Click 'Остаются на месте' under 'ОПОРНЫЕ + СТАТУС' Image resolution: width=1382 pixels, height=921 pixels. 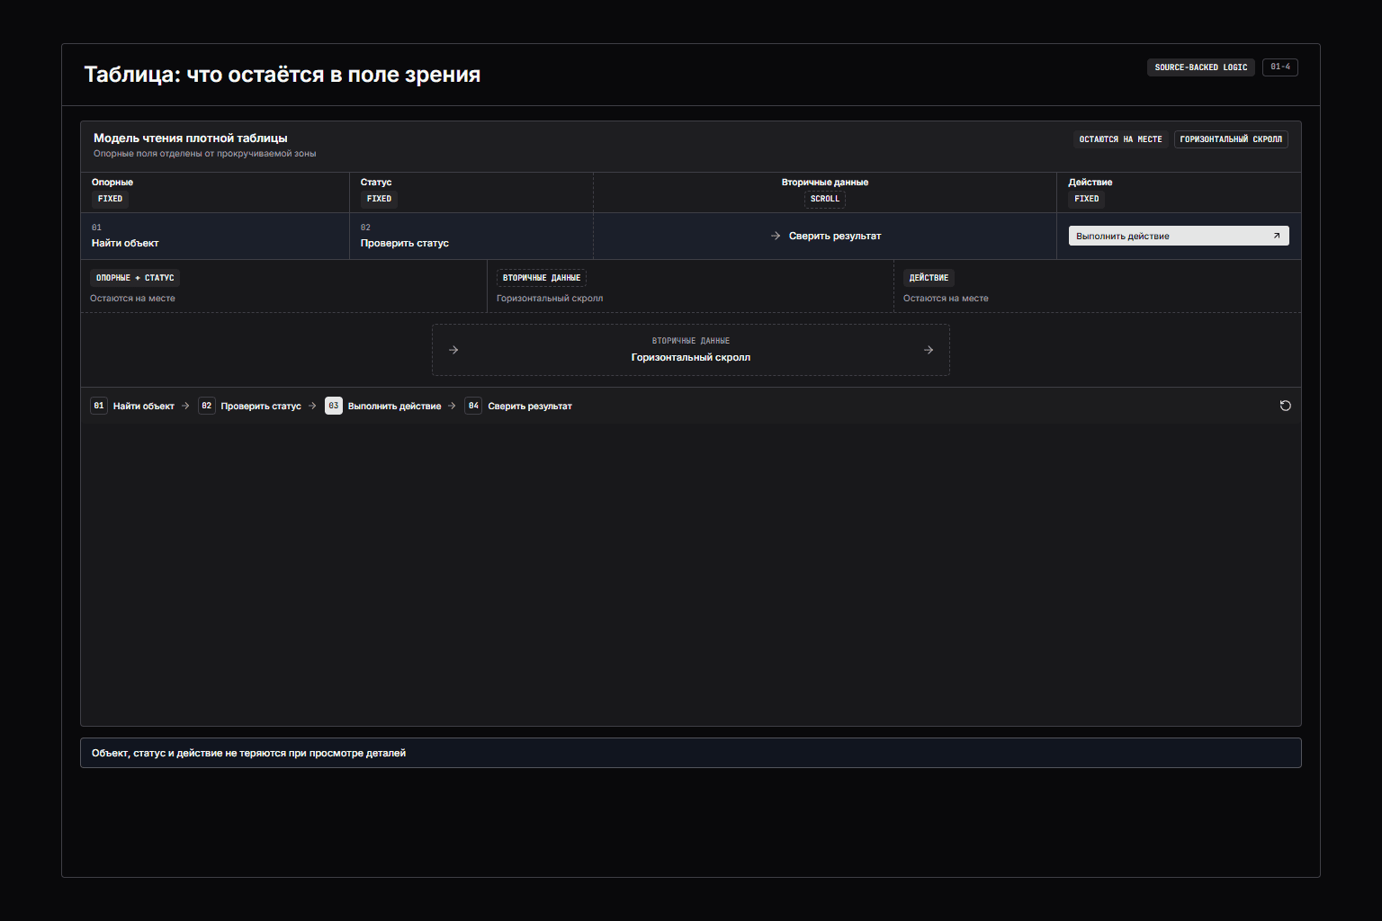(132, 299)
